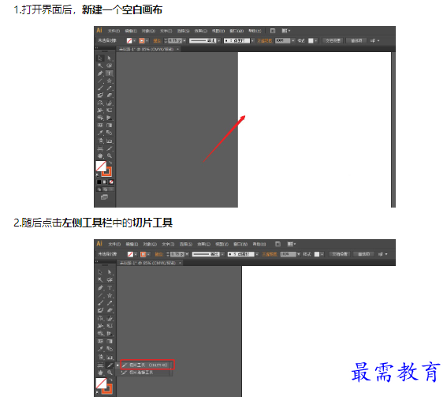The width and height of the screenshot is (447, 397).
Task: Select the Gradient tool in step 2 screenshot
Action: pyautogui.click(x=110, y=341)
